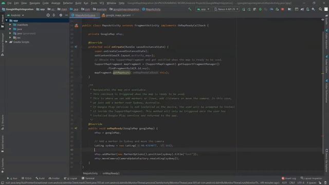
Task: Open the Terminal tool window
Action: coord(88,178)
